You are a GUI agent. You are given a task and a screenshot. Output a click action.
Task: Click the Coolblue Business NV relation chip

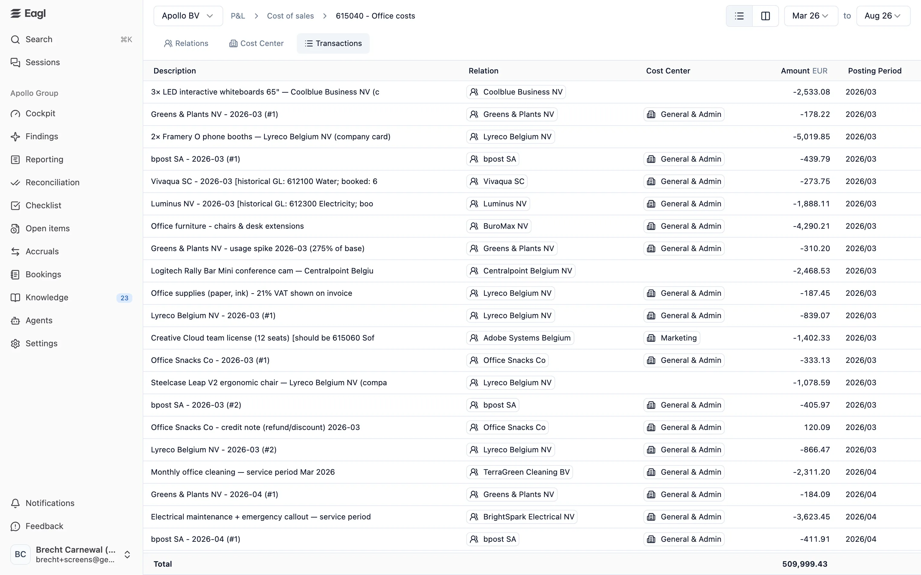(516, 92)
